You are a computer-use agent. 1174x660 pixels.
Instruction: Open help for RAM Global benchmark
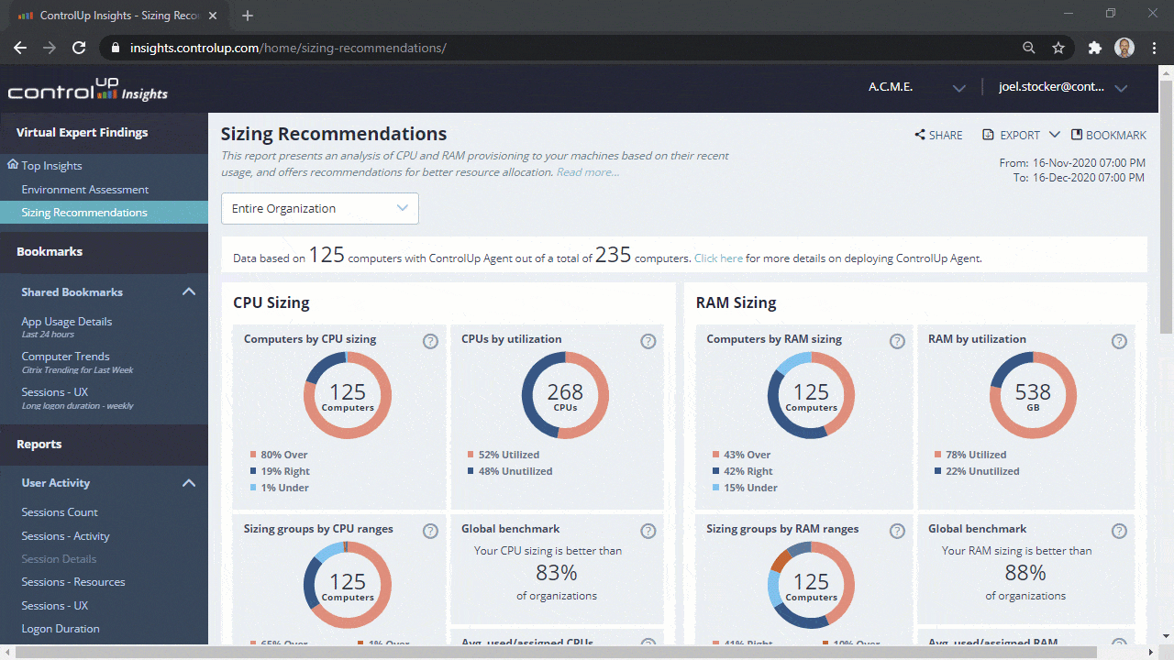point(1119,531)
